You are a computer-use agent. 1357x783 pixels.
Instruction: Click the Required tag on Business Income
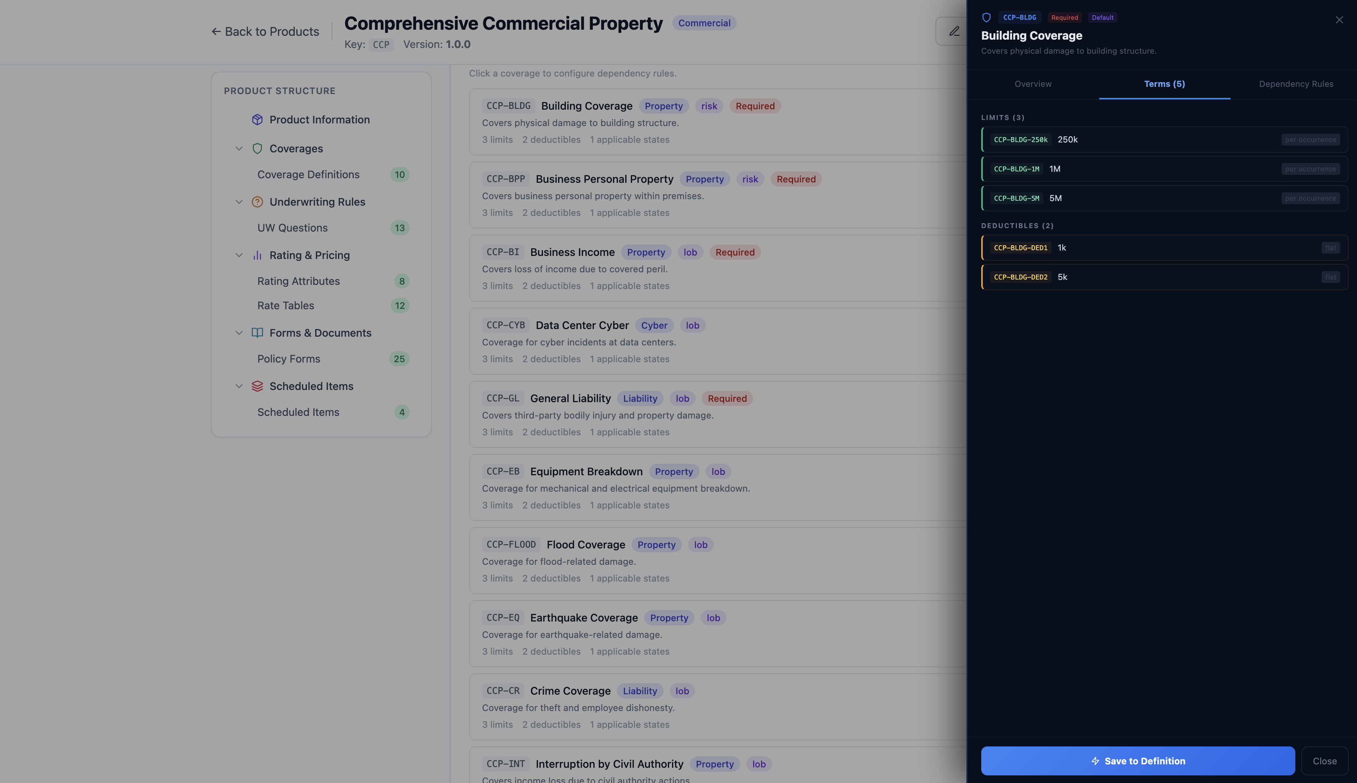pos(734,252)
